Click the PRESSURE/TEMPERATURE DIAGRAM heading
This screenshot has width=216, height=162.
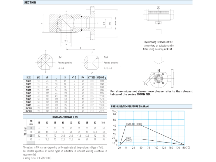tap(130, 106)
